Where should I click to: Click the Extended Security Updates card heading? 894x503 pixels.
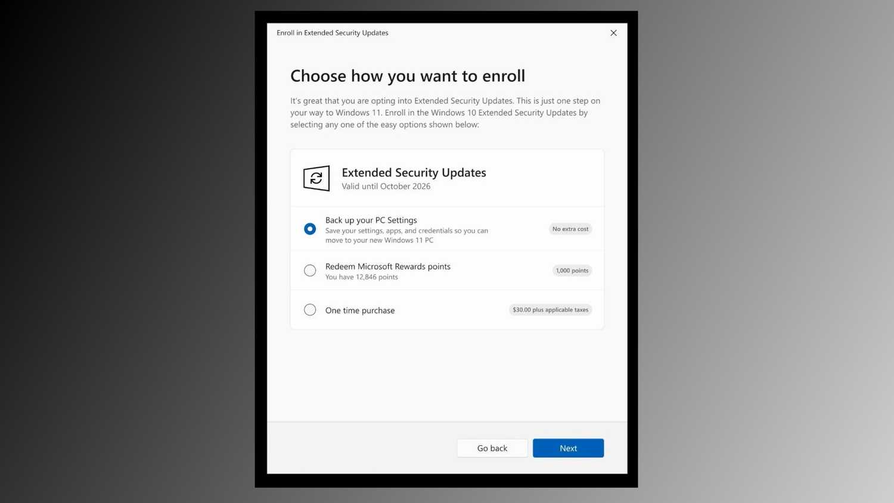point(414,173)
